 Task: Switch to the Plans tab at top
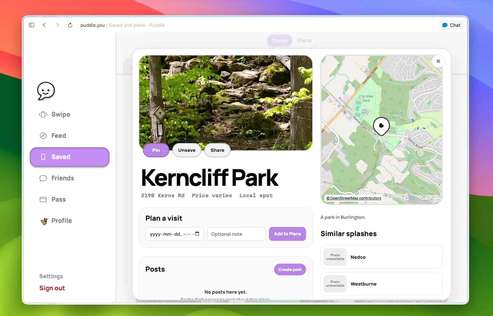(304, 41)
